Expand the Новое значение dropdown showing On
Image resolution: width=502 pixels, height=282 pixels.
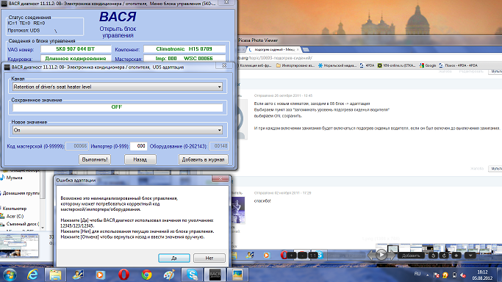[219, 130]
